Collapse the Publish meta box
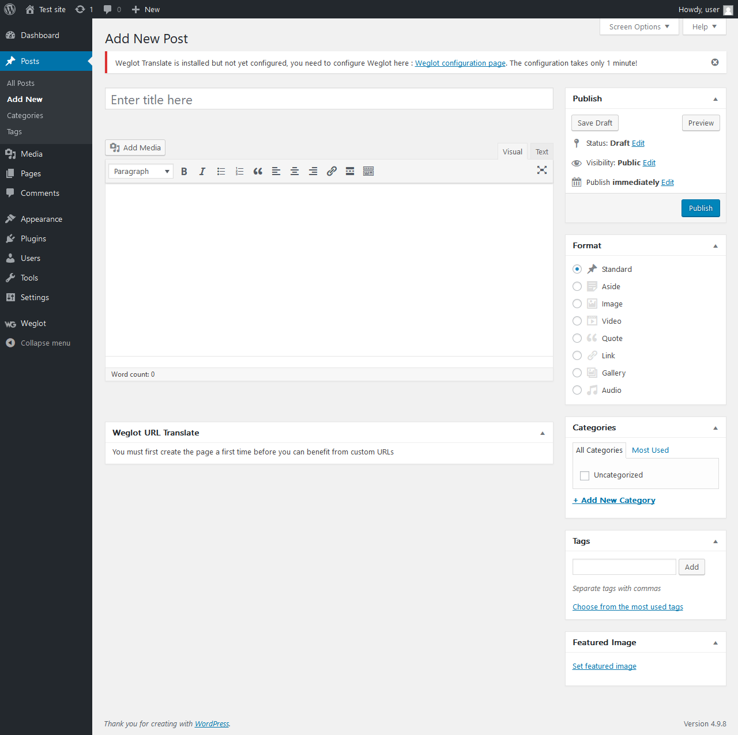 (x=716, y=99)
